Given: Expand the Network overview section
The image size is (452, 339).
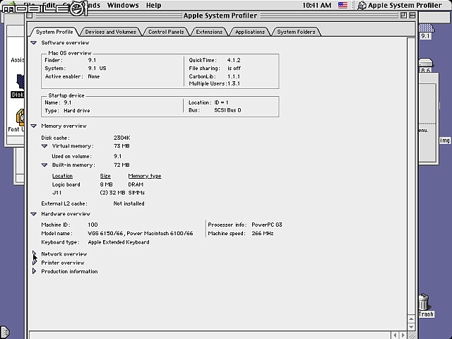Looking at the screenshot, I should [34, 254].
